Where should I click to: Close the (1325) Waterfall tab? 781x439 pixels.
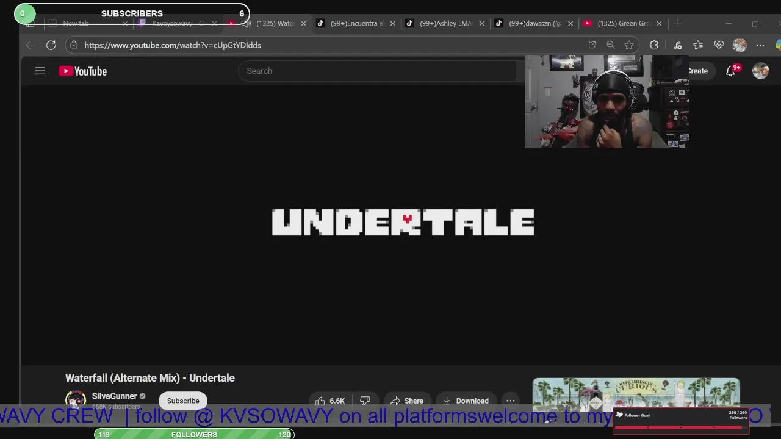pyautogui.click(x=303, y=23)
